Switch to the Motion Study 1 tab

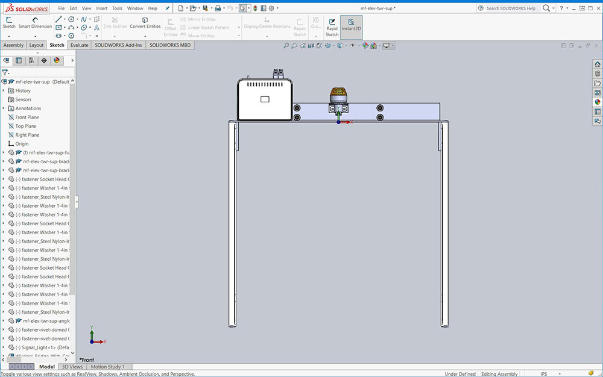click(x=107, y=367)
